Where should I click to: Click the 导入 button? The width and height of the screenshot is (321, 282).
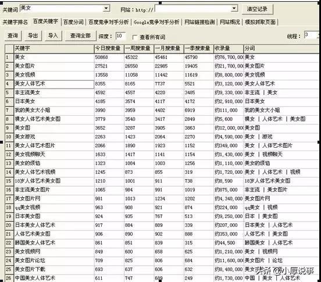pos(53,36)
